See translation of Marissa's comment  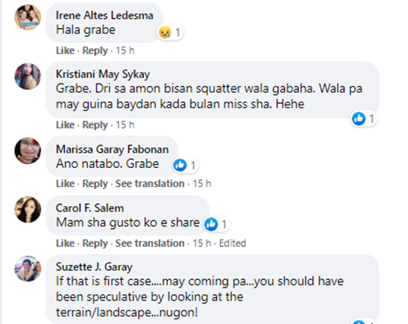point(150,184)
